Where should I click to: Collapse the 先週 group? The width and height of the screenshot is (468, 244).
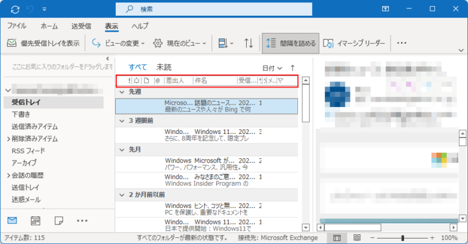pyautogui.click(x=122, y=92)
